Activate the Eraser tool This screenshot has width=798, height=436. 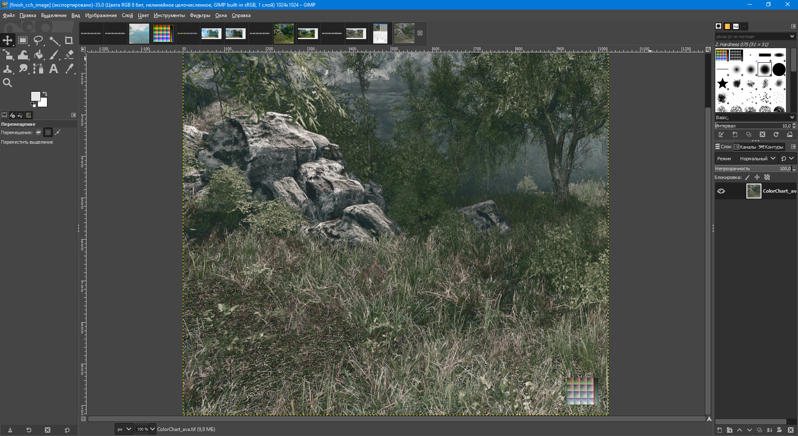[x=69, y=55]
